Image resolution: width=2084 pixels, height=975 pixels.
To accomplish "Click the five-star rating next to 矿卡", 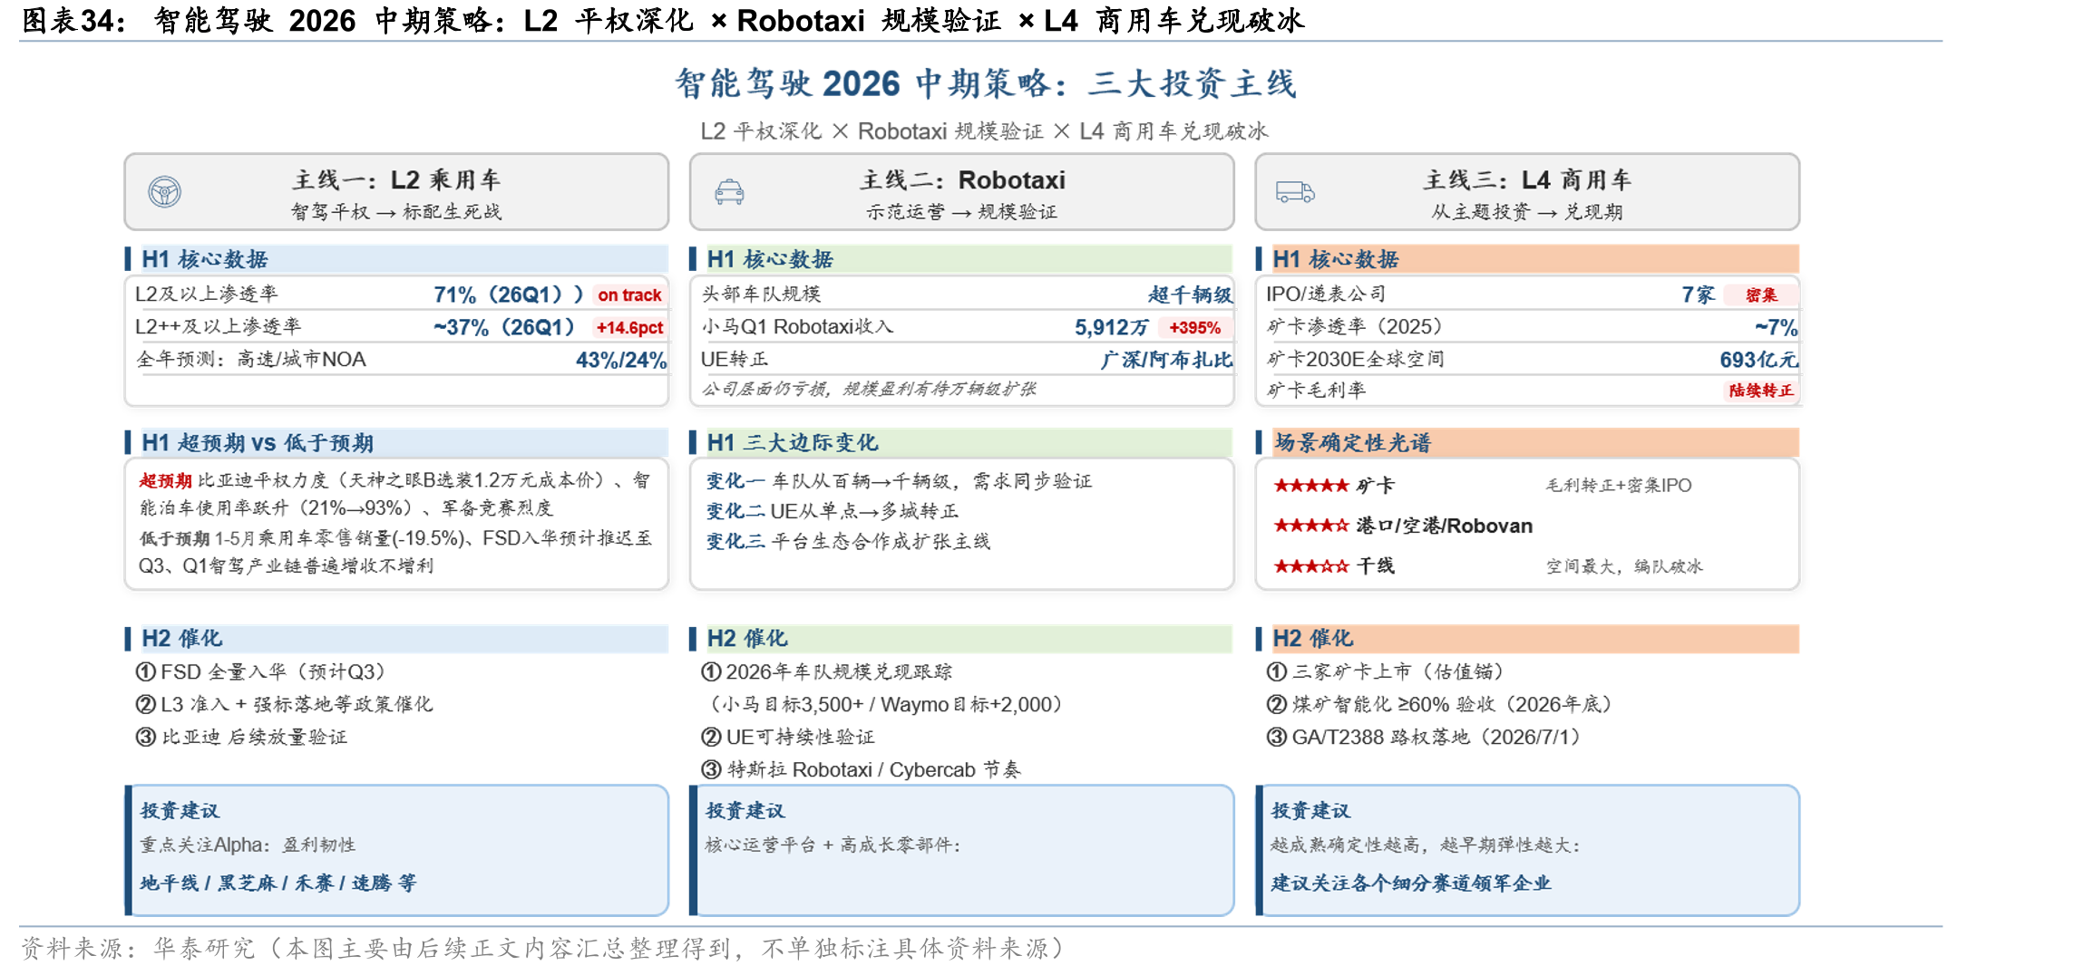I will (x=1311, y=486).
